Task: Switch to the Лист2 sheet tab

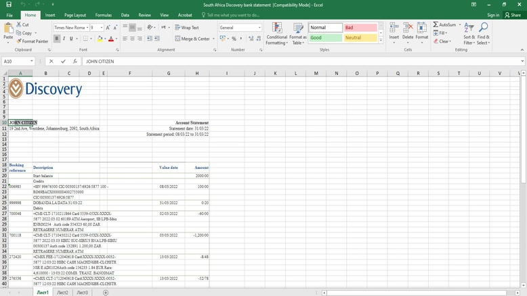Action: 62,293
